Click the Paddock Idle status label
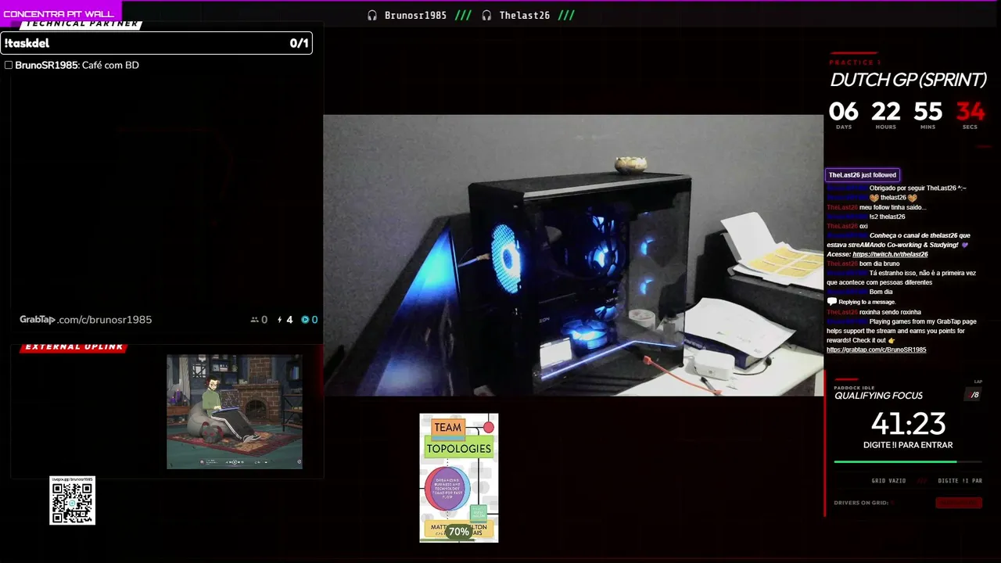Screen dimensions: 1001x563 tap(854, 388)
